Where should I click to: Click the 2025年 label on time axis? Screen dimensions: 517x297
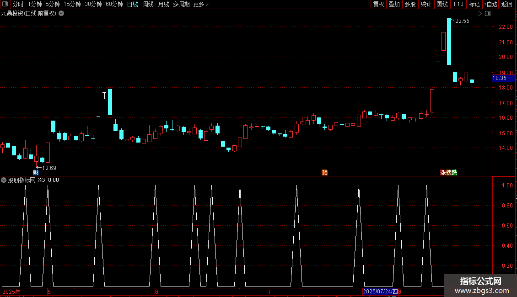(11, 292)
